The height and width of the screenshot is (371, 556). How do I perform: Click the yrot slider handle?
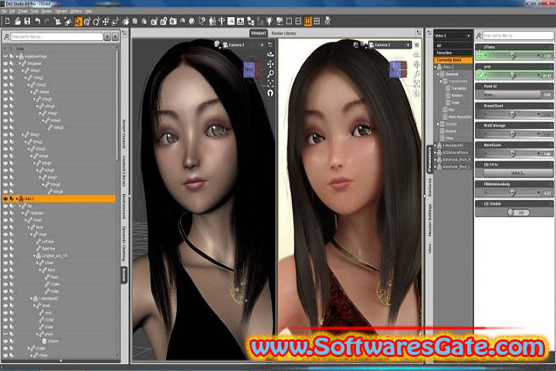(513, 75)
